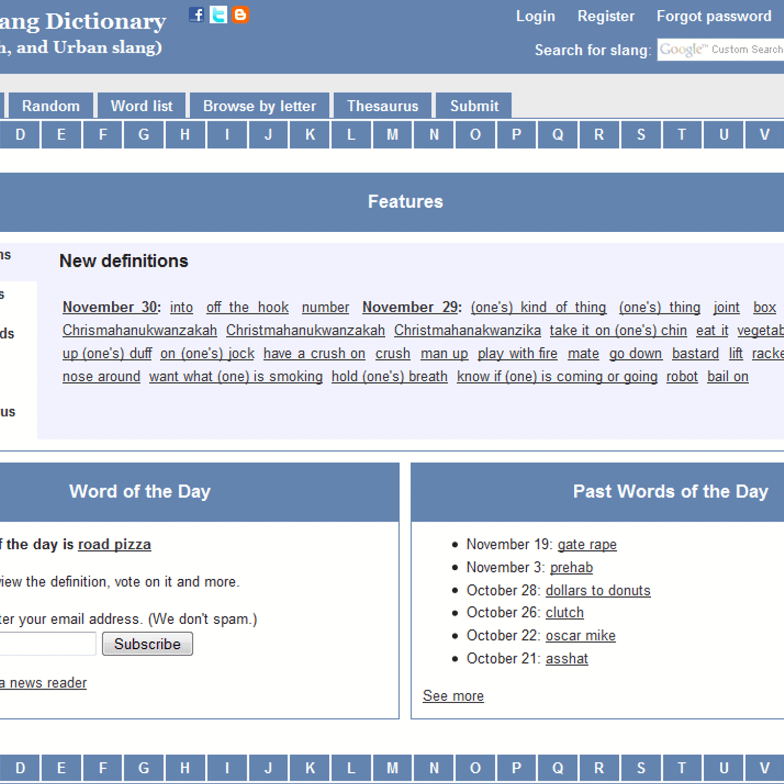Open definition for 'Christmahanakwanzika'
The height and width of the screenshot is (784, 784).
click(x=467, y=330)
